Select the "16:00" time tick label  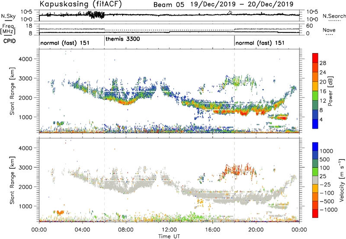pos(212,230)
